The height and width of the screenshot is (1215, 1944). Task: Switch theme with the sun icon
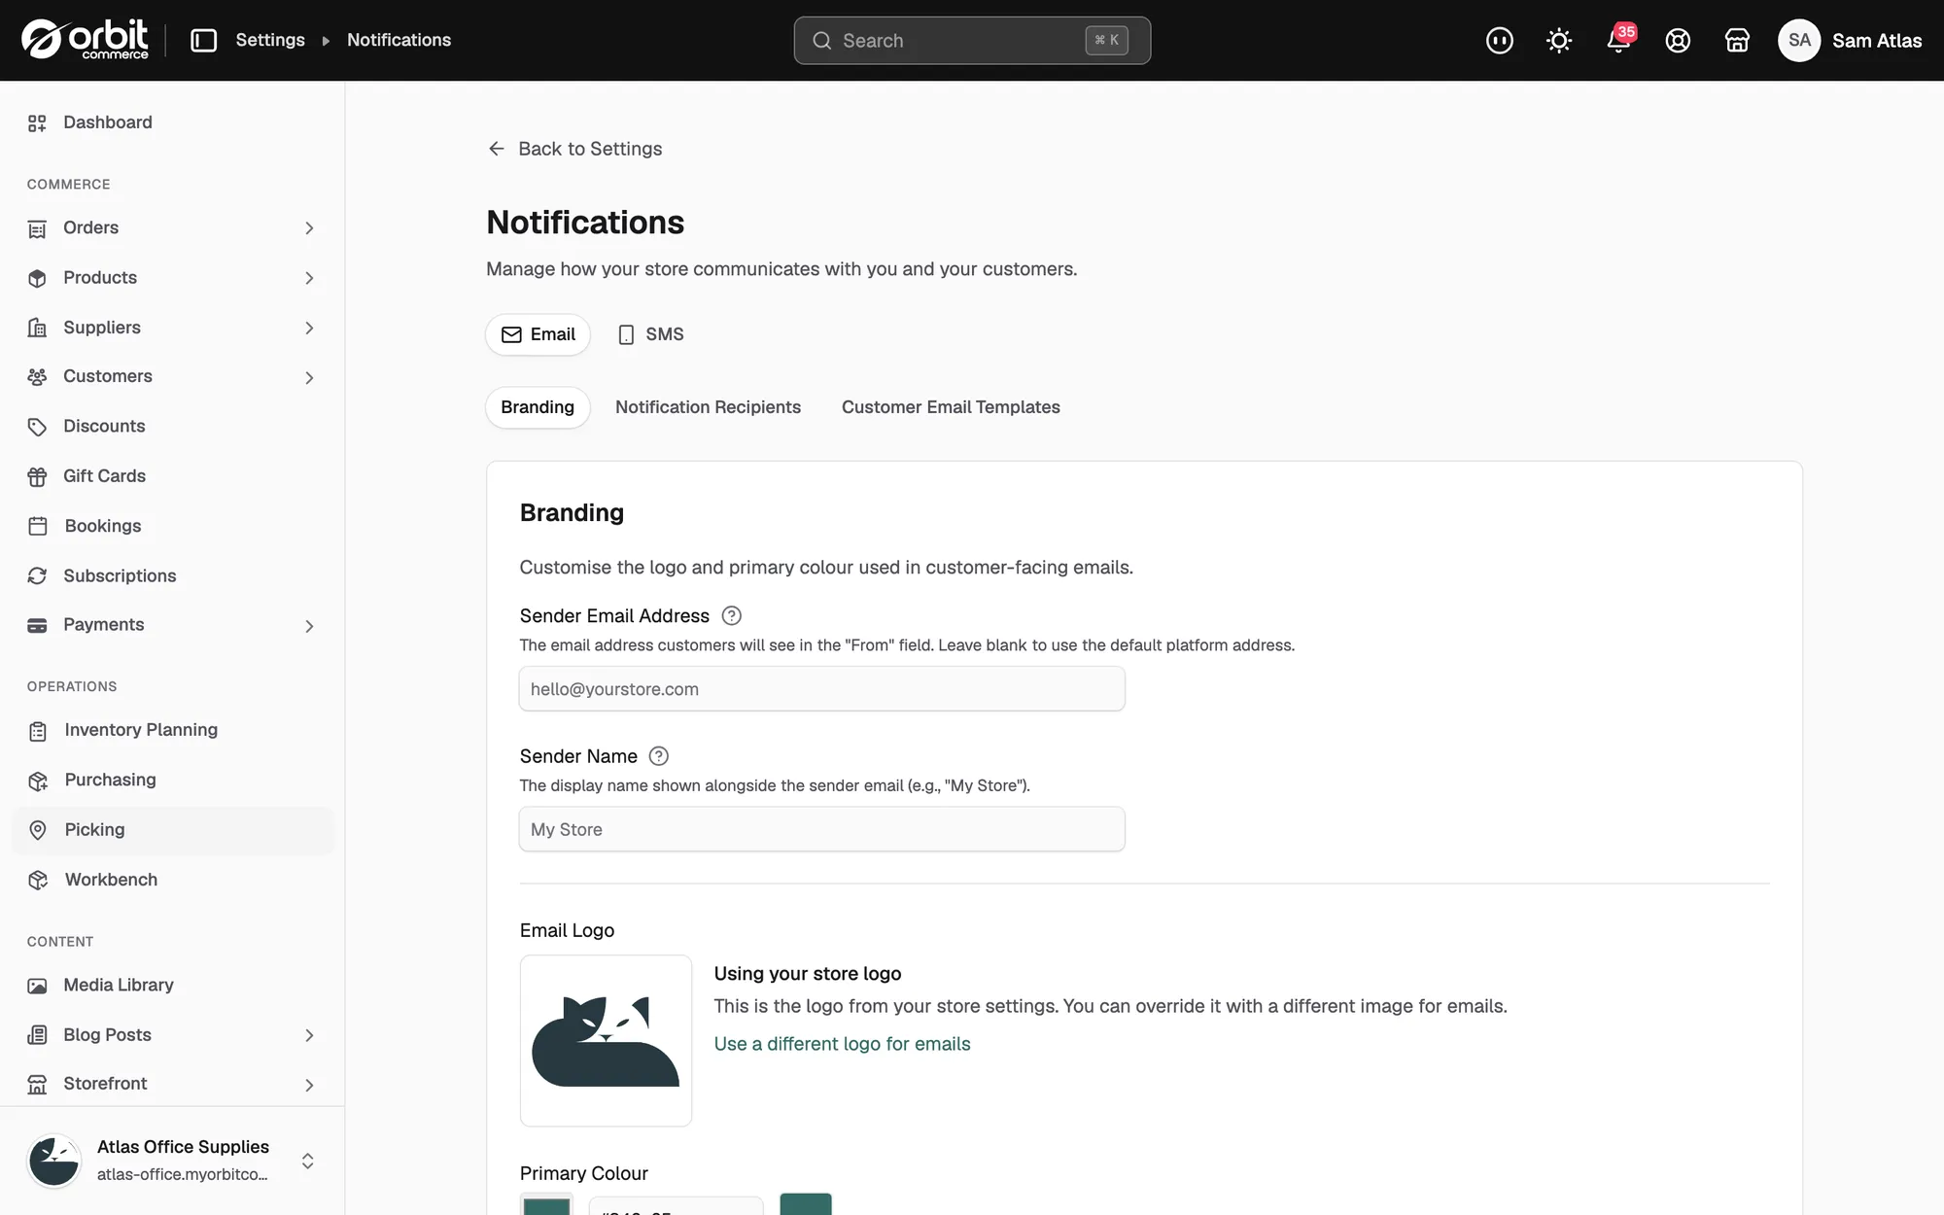[x=1559, y=40]
